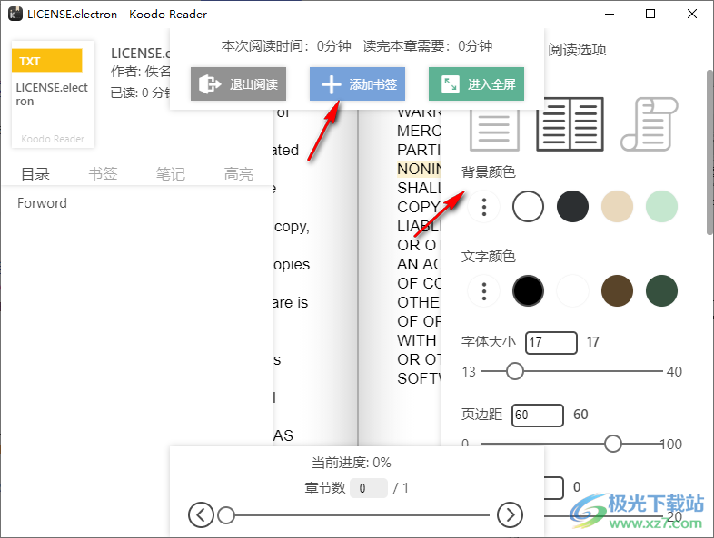The image size is (714, 538).
Task: Choose dark green text color swatch
Action: pos(661,291)
